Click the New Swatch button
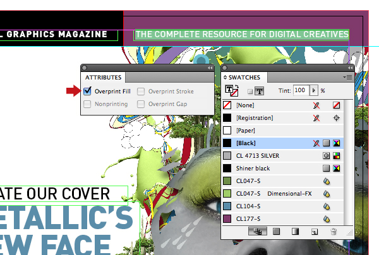The image size is (379, 255). (314, 232)
